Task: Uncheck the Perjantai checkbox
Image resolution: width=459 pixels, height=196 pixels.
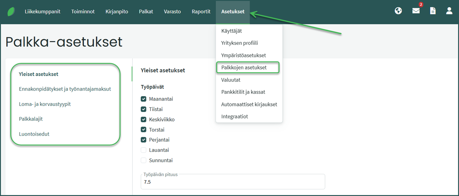Action: [x=144, y=140]
